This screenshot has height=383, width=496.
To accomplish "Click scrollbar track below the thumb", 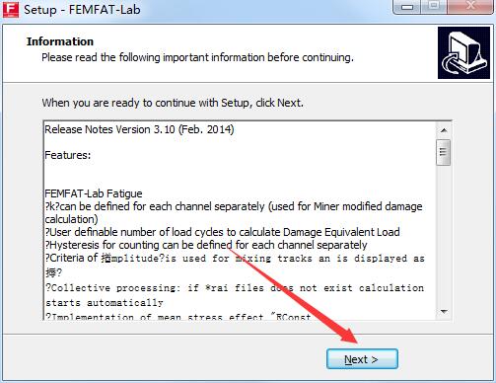I will (444, 234).
